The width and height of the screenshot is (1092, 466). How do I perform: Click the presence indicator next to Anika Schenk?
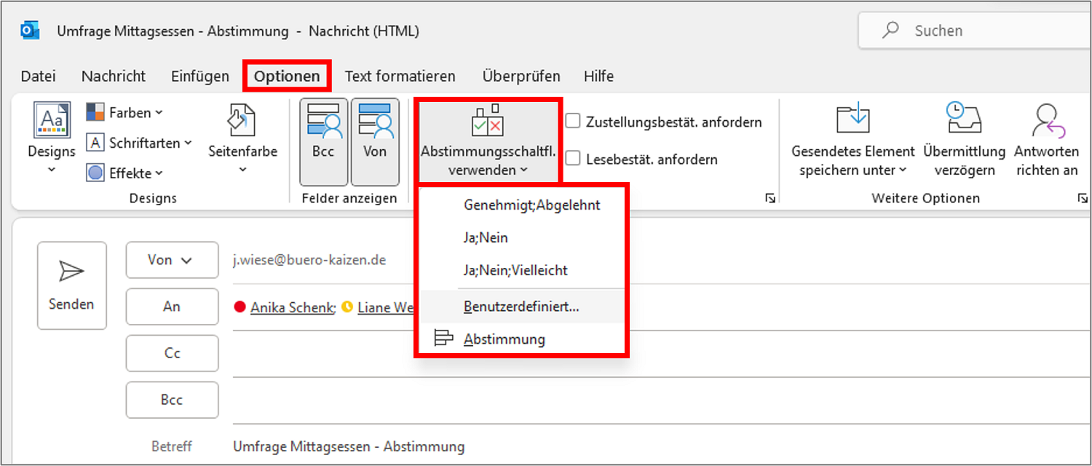pos(240,307)
